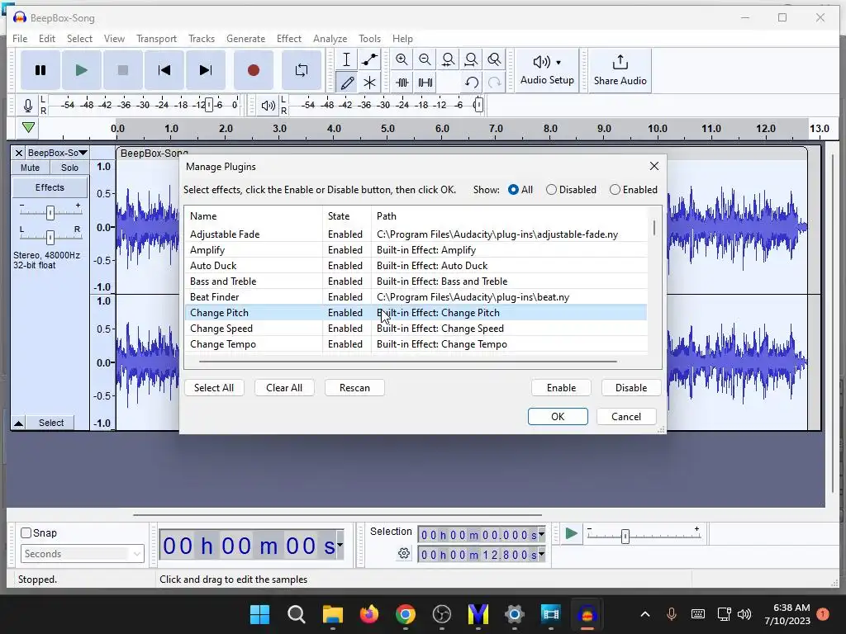This screenshot has height=634, width=846.
Task: Open selection end time format dropdown
Action: [541, 554]
